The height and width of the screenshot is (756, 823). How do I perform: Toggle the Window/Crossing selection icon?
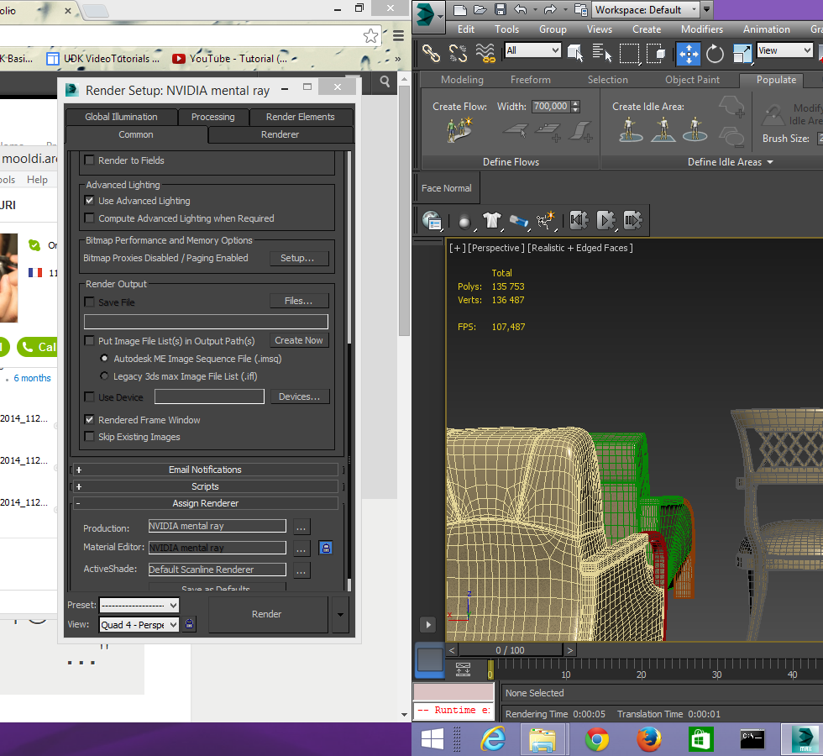pos(656,53)
